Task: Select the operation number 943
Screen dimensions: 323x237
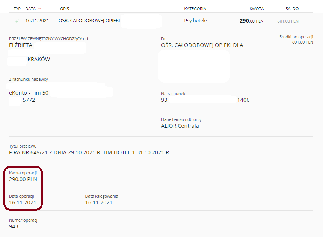Action: 14,226
